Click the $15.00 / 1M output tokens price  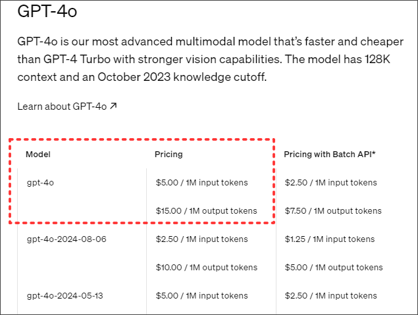[x=206, y=211]
